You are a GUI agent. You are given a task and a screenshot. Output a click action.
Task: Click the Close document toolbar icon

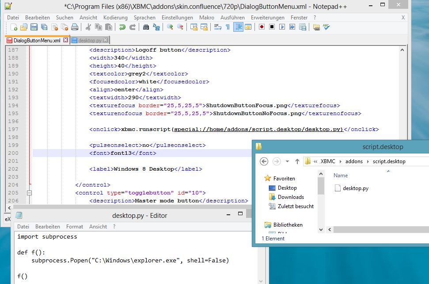tap(54, 27)
